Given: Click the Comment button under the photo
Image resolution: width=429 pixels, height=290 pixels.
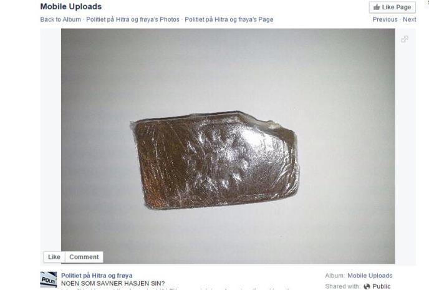Looking at the screenshot, I should [x=84, y=257].
